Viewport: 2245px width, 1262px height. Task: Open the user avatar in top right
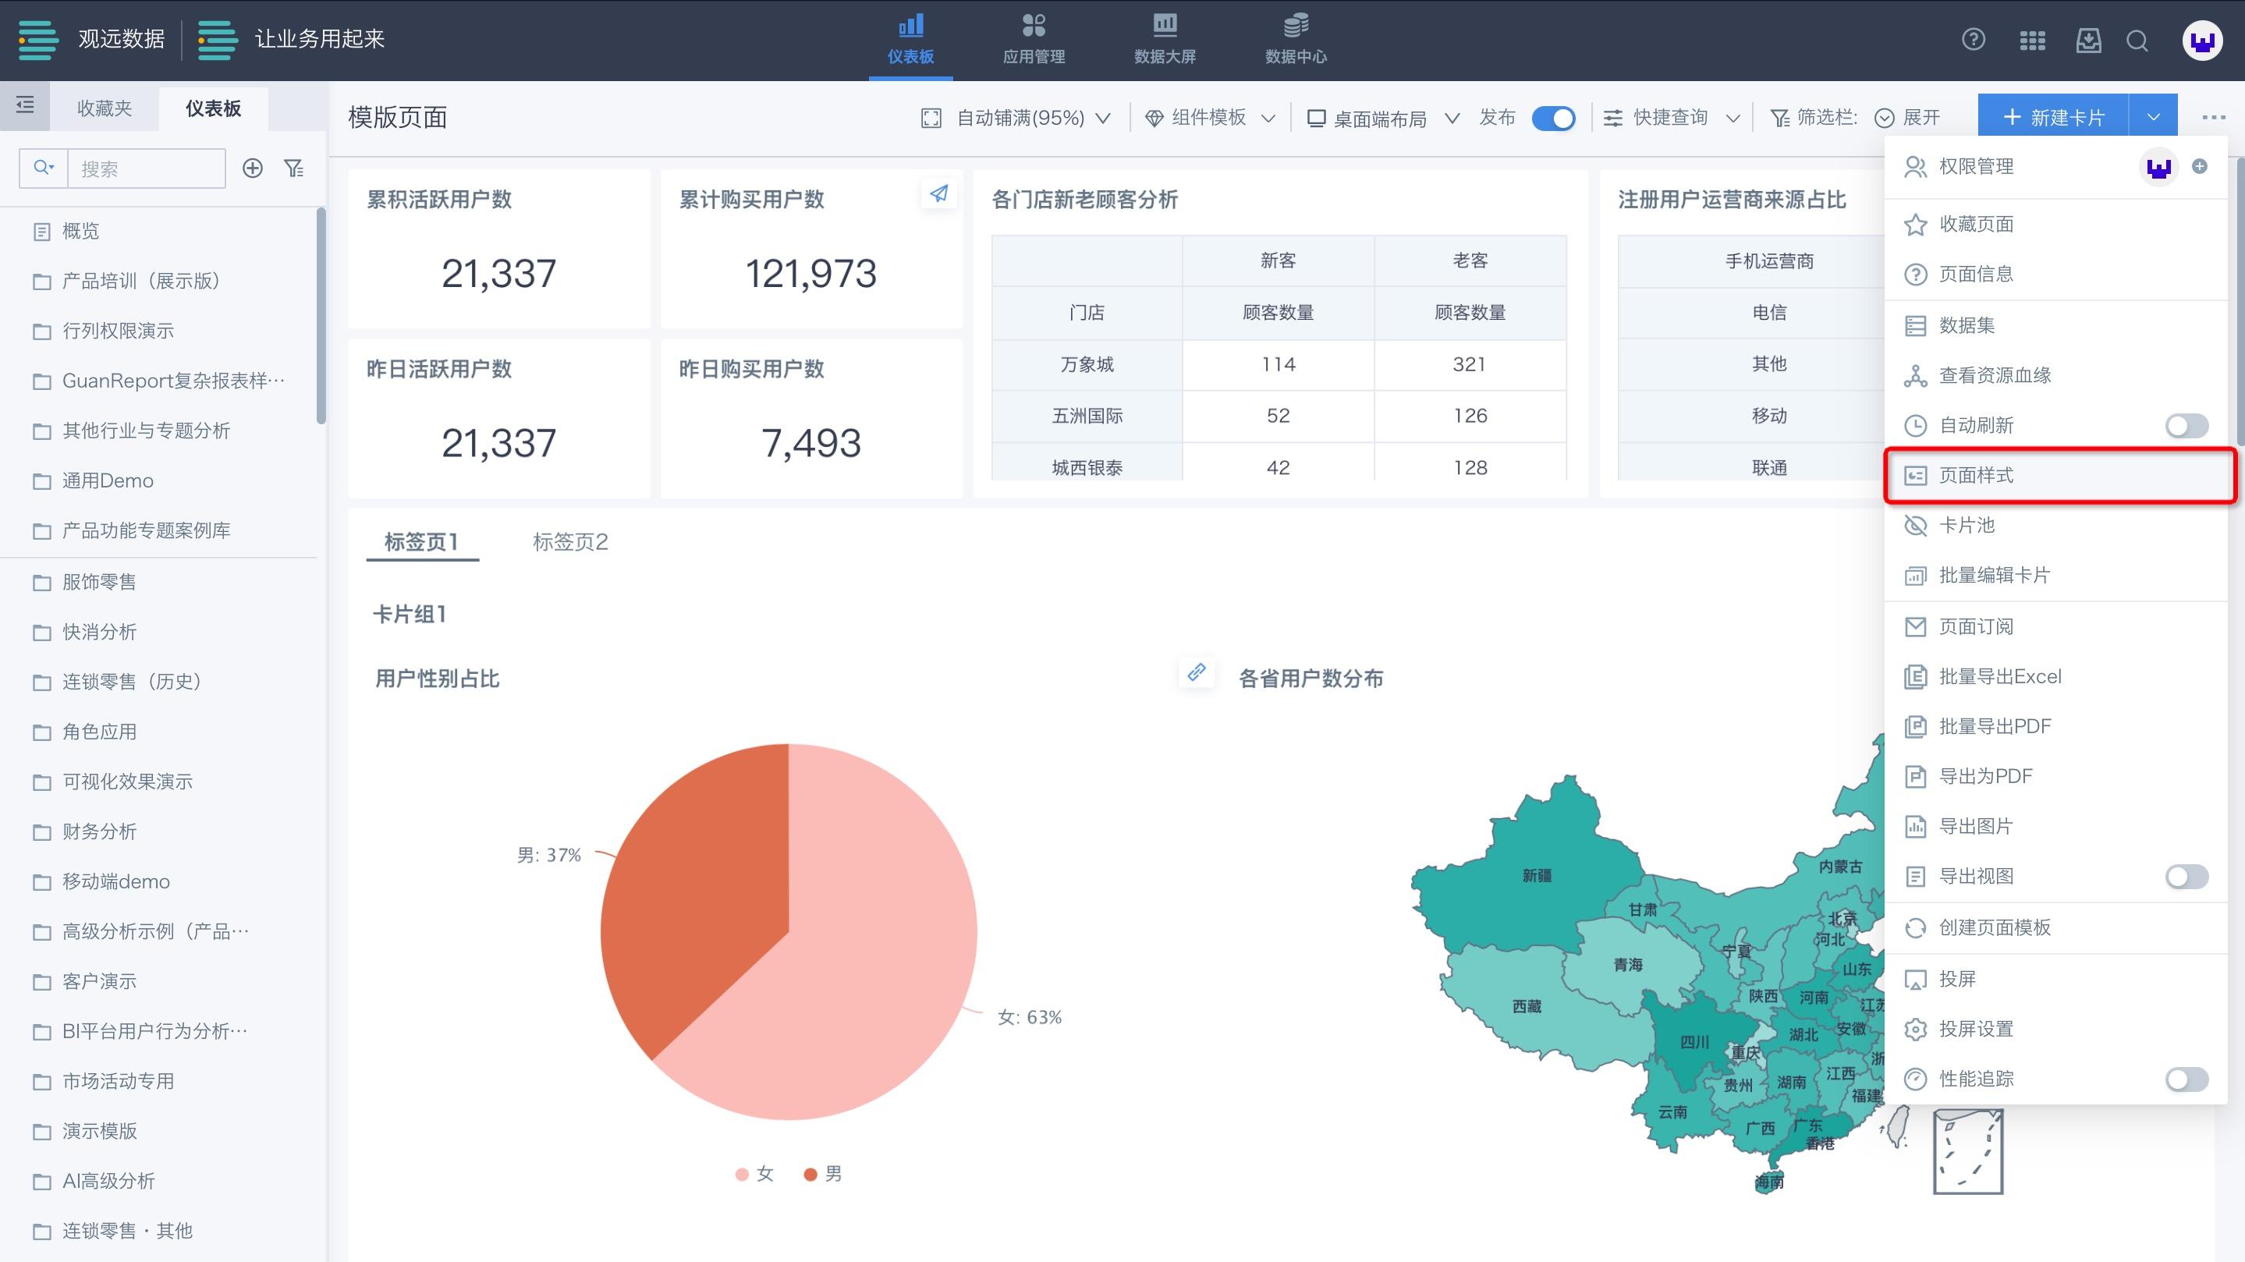(2202, 40)
